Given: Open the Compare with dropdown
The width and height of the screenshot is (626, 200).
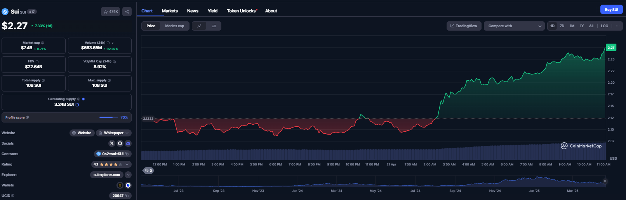Looking at the screenshot, I should 514,26.
